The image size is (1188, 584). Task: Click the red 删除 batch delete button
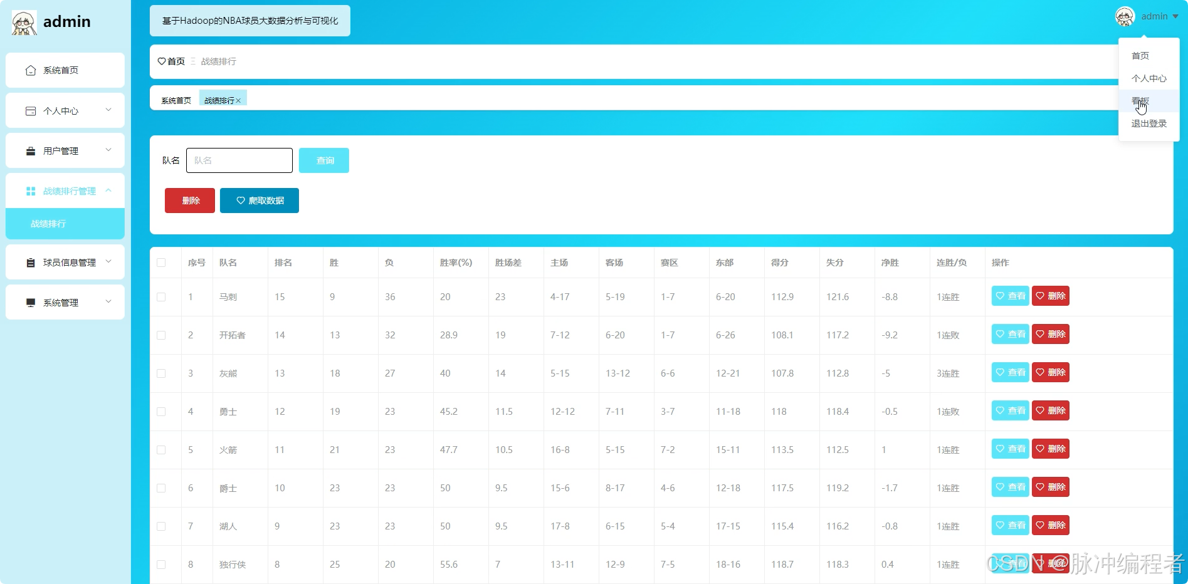pos(190,201)
